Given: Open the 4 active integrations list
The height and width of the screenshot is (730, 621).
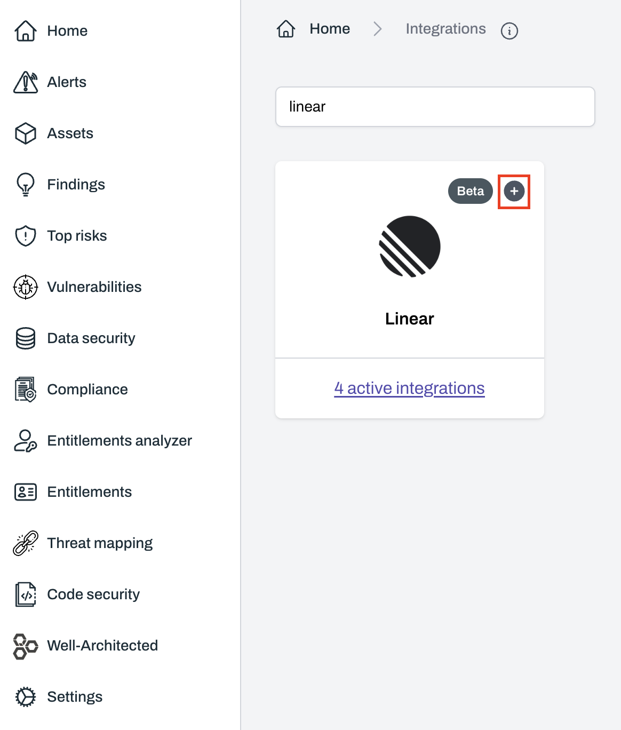Looking at the screenshot, I should tap(409, 388).
